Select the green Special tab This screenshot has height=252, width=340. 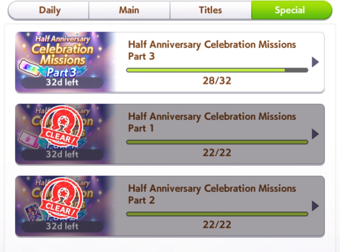[x=292, y=10]
